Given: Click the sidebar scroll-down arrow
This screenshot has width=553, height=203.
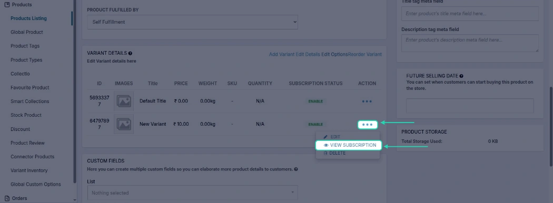Looking at the screenshot, I should click(x=74, y=200).
